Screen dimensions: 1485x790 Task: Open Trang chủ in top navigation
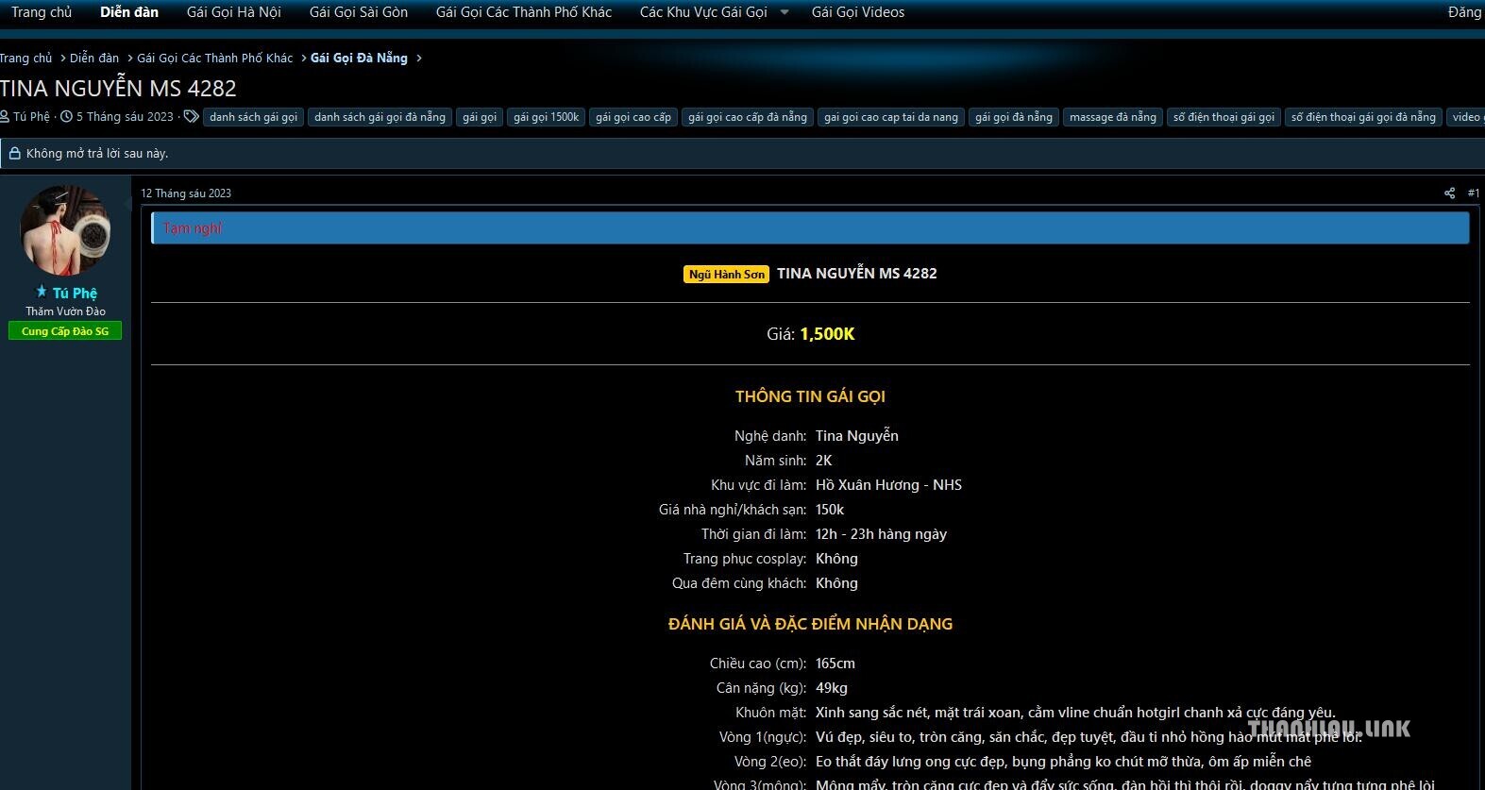[42, 12]
